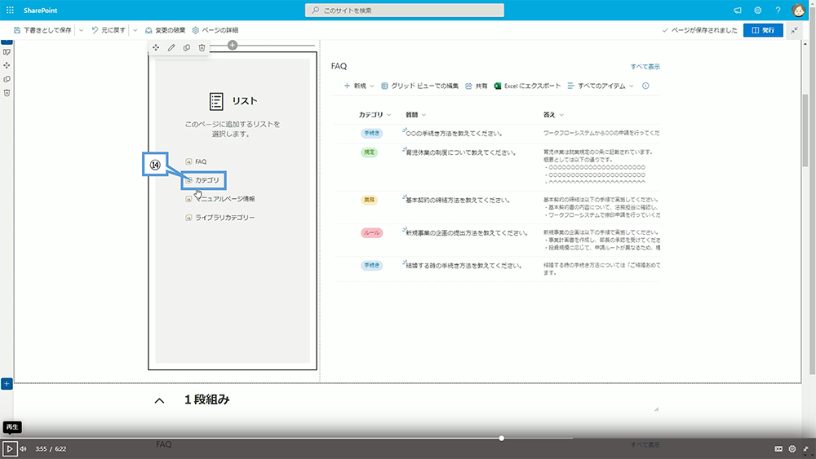Screen dimensions: 816x459
Task: Add a new web part with plus circle
Action: [x=233, y=45]
